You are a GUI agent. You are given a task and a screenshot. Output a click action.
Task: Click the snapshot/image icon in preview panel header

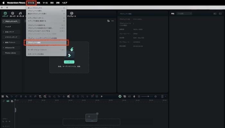point(220,13)
